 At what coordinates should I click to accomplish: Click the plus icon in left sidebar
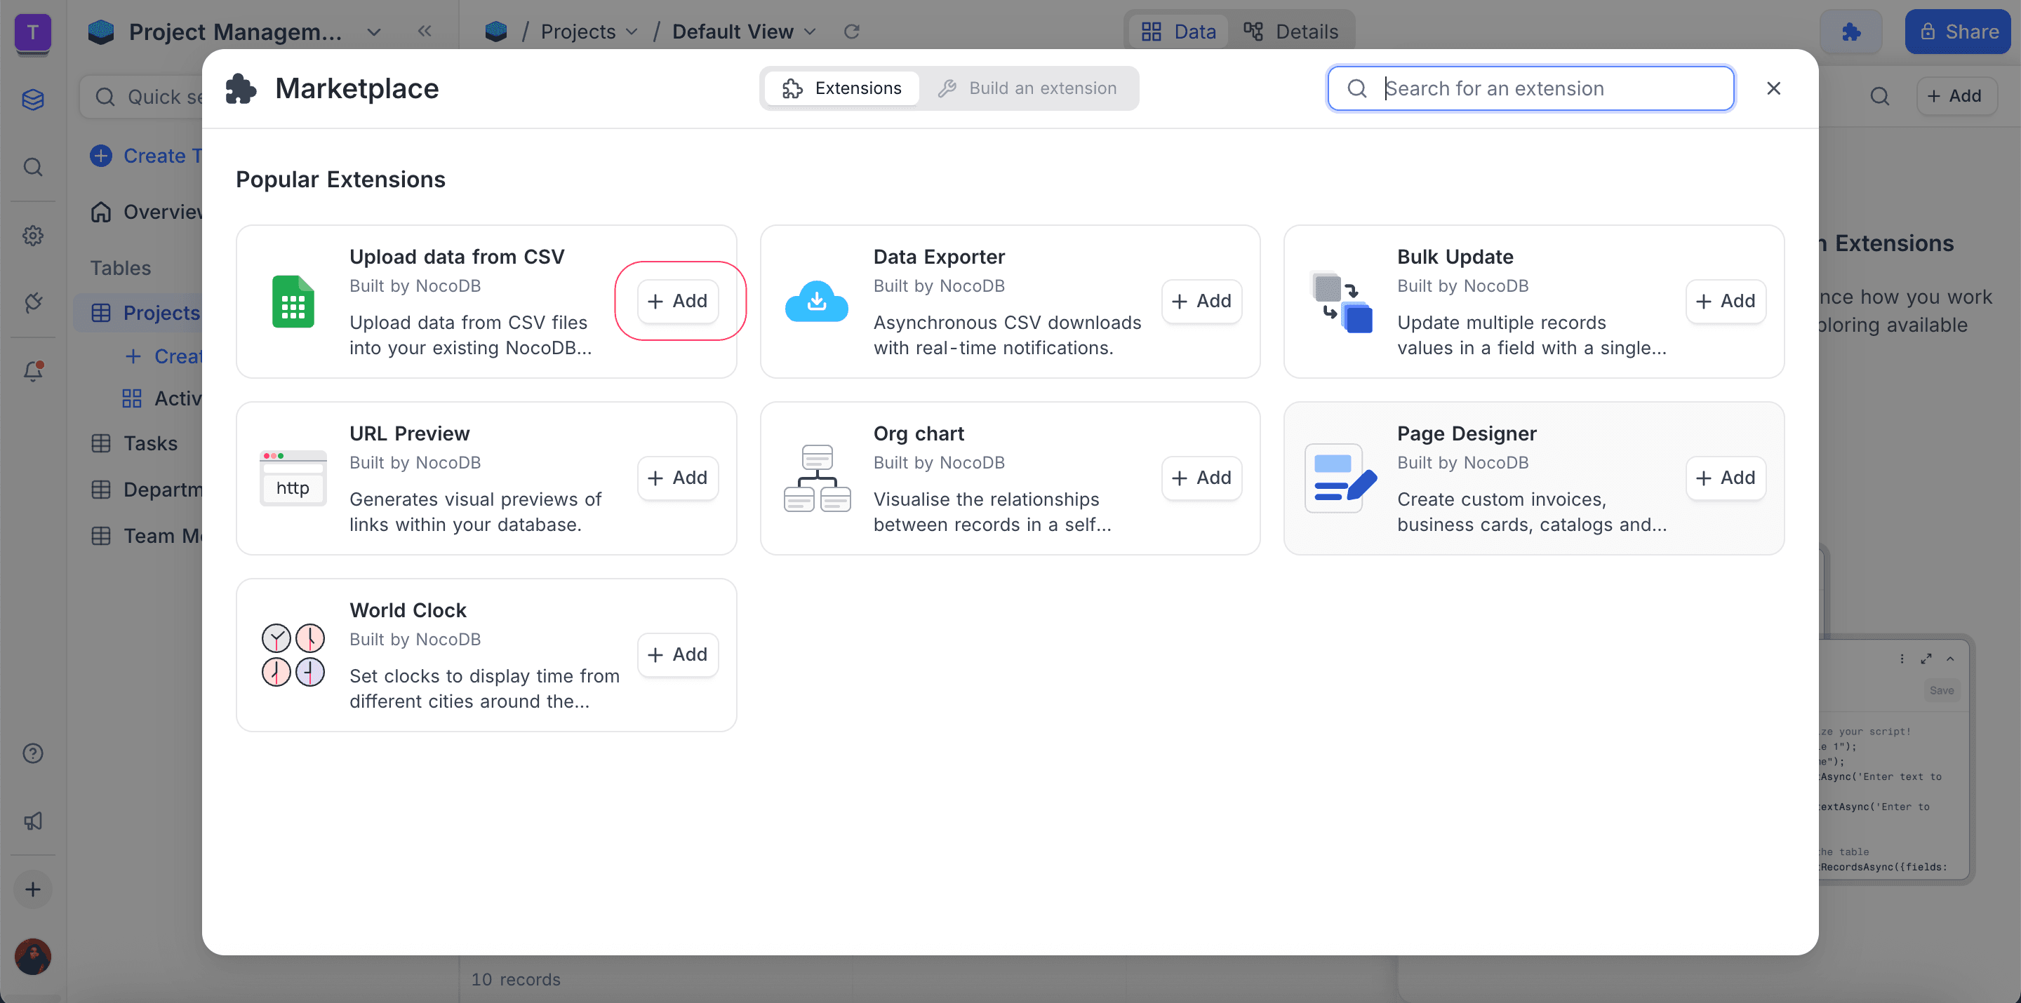click(x=33, y=889)
